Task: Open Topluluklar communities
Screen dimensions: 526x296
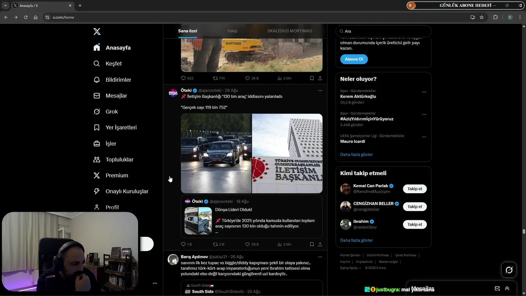Action: point(113,160)
